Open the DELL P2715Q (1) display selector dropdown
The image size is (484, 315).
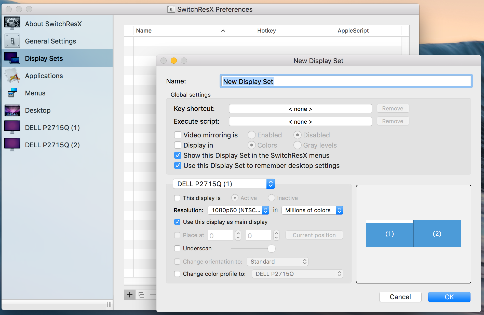224,184
